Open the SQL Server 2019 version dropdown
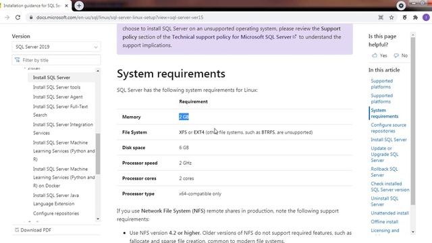The width and height of the screenshot is (432, 243). pyautogui.click(x=56, y=47)
